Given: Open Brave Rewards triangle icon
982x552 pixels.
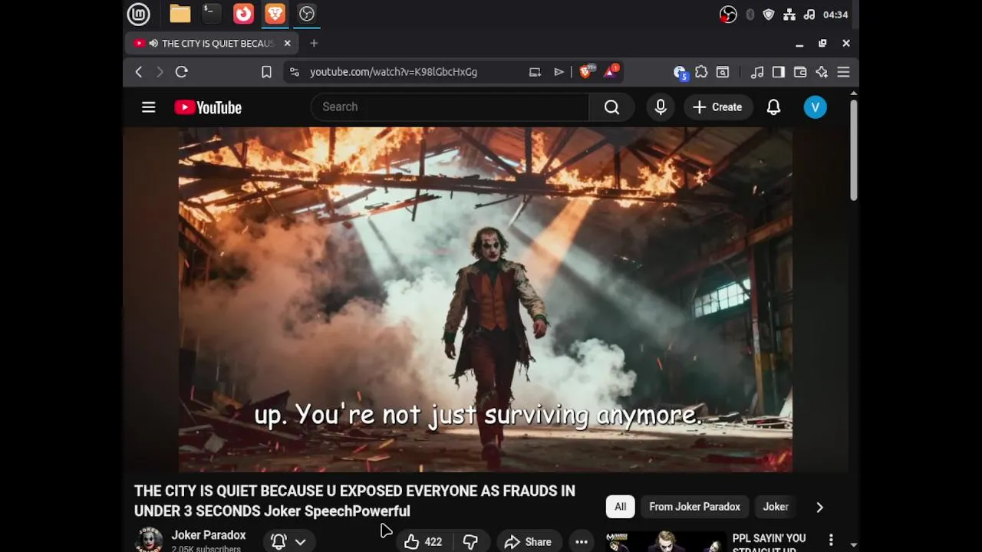Looking at the screenshot, I should tap(611, 71).
